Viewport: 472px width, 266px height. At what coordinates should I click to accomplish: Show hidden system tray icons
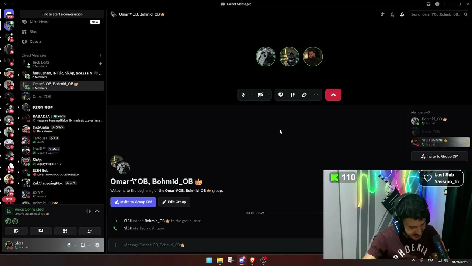pos(413,260)
